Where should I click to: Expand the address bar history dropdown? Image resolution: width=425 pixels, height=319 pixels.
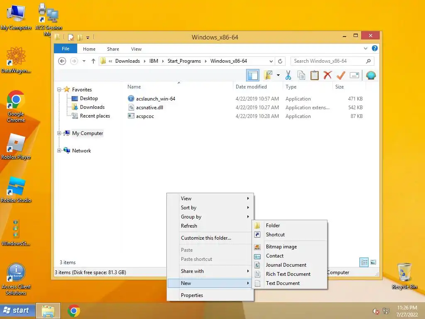point(271,61)
